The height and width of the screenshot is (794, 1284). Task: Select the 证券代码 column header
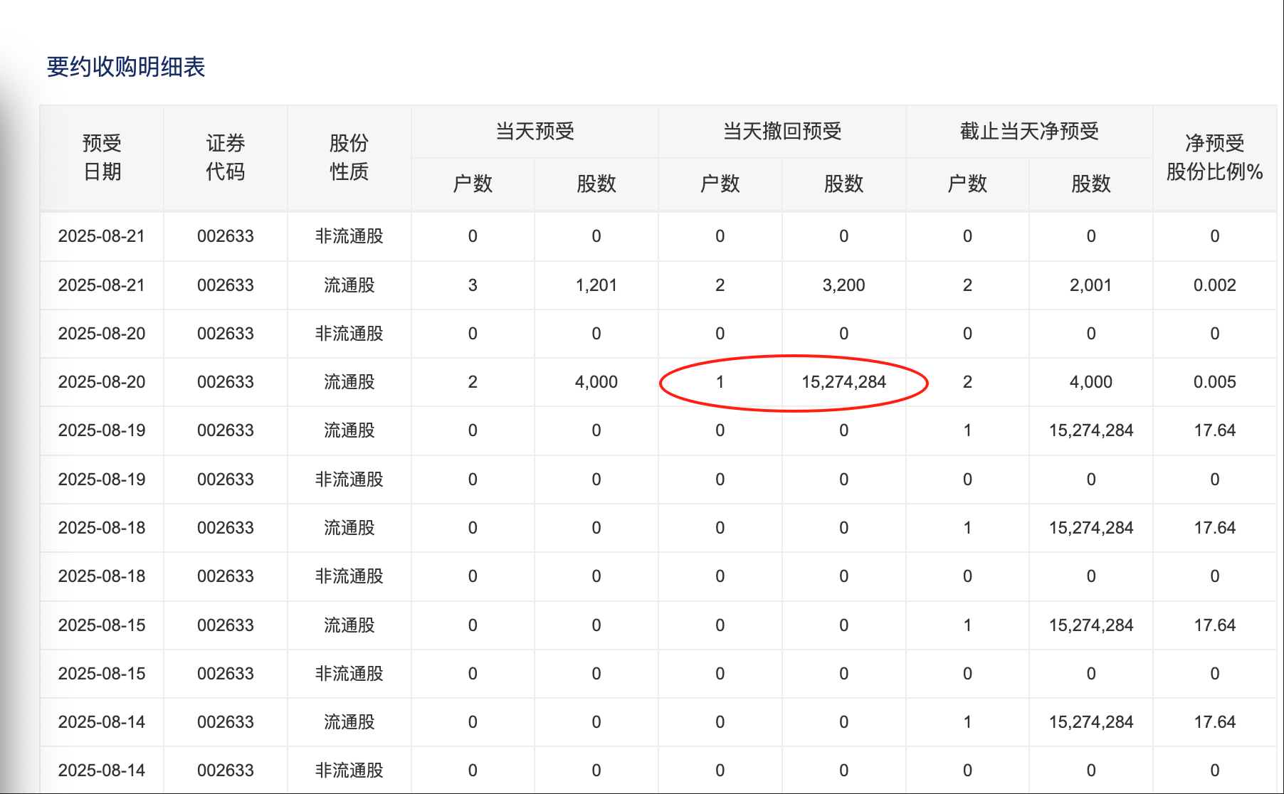[x=225, y=157]
